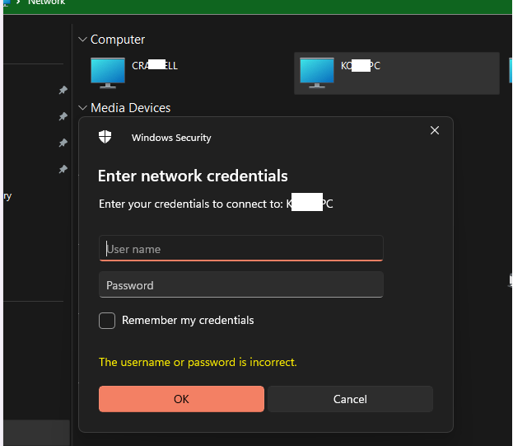Image resolution: width=513 pixels, height=446 pixels.
Task: Confirm credentials with the OK button
Action: pyautogui.click(x=181, y=399)
